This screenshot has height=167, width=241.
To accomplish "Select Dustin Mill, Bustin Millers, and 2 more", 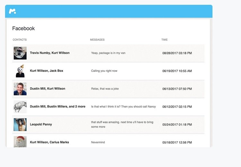I will point(58,107).
